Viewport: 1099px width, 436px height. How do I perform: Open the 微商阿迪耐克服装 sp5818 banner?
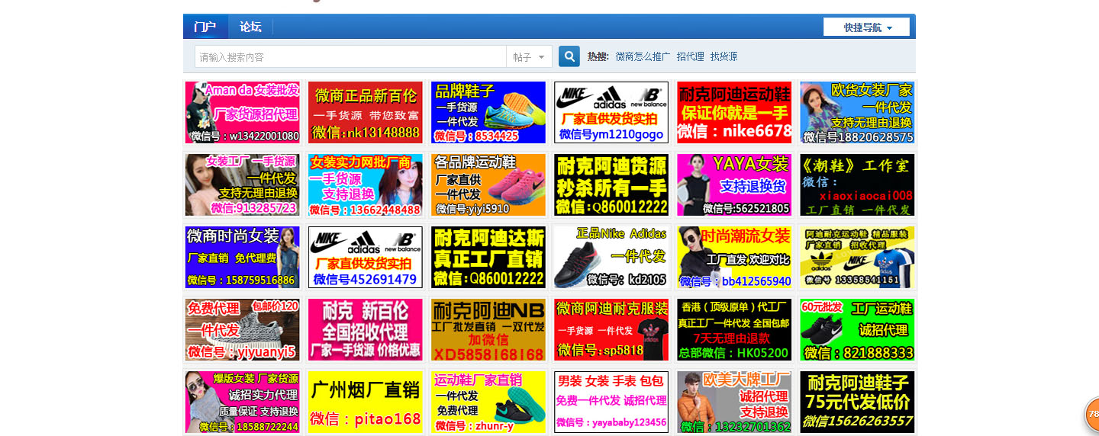tap(611, 330)
